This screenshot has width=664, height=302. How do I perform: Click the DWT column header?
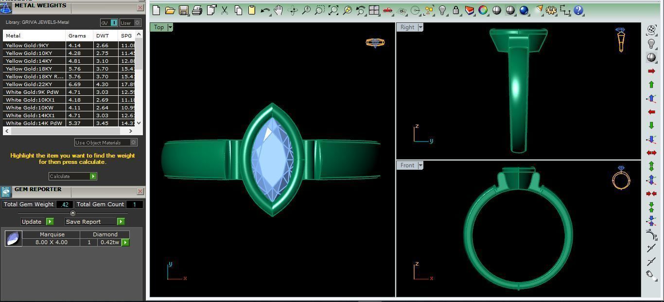click(105, 36)
